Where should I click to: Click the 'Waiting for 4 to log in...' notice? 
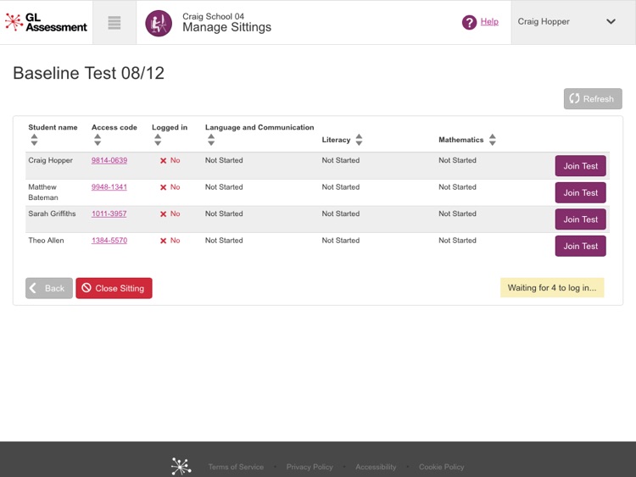click(x=552, y=288)
